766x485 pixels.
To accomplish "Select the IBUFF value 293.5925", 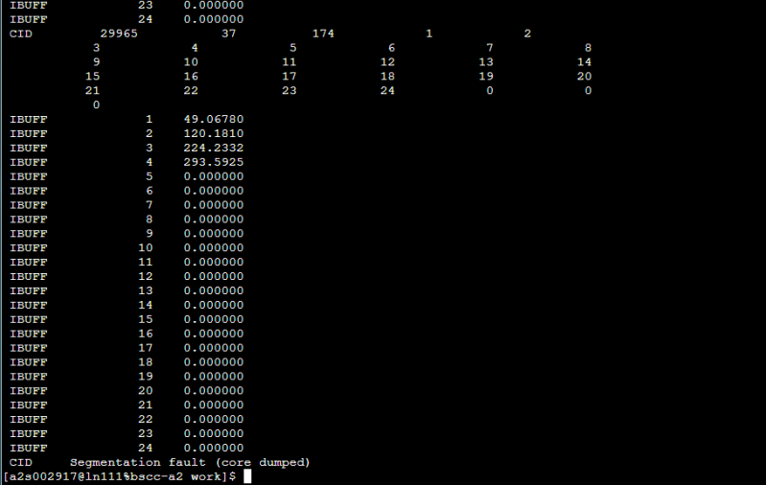I will click(x=213, y=162).
